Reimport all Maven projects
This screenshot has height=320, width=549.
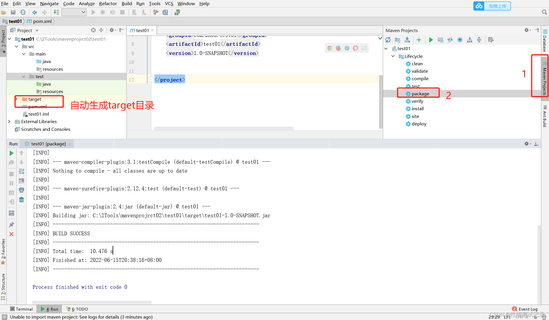(x=388, y=40)
